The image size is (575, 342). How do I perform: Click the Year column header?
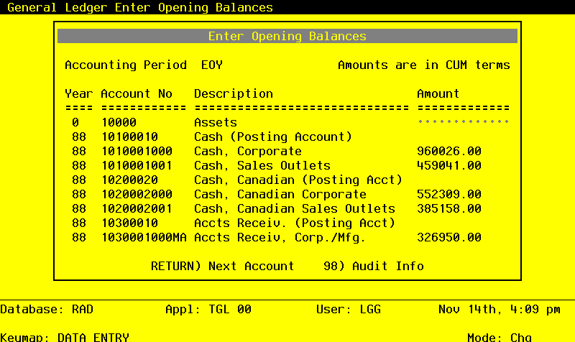(79, 94)
